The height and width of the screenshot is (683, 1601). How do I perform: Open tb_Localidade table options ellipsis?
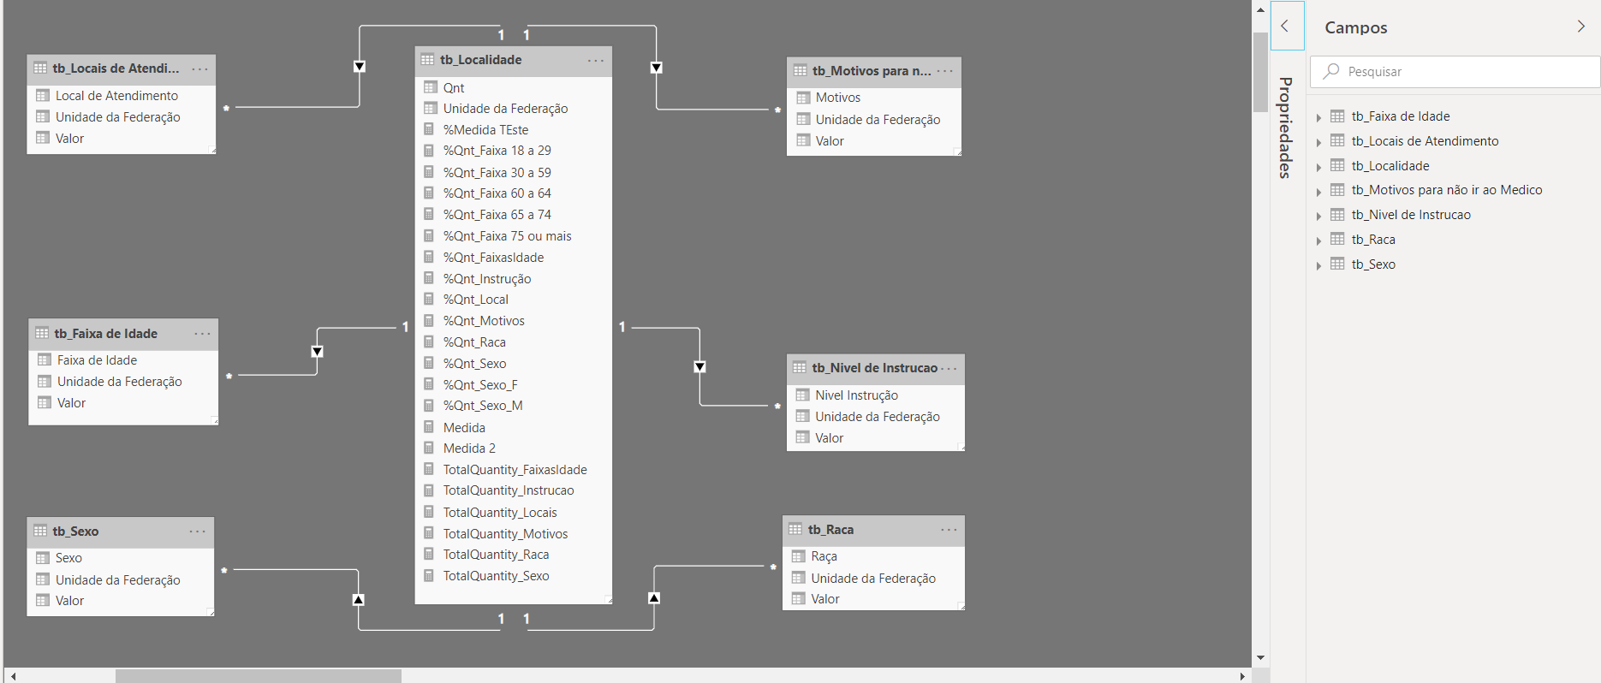point(596,61)
